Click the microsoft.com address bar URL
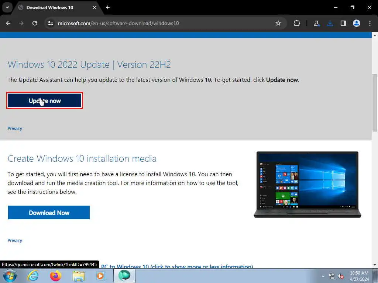Viewport: 378px width, 283px height. 118,23
